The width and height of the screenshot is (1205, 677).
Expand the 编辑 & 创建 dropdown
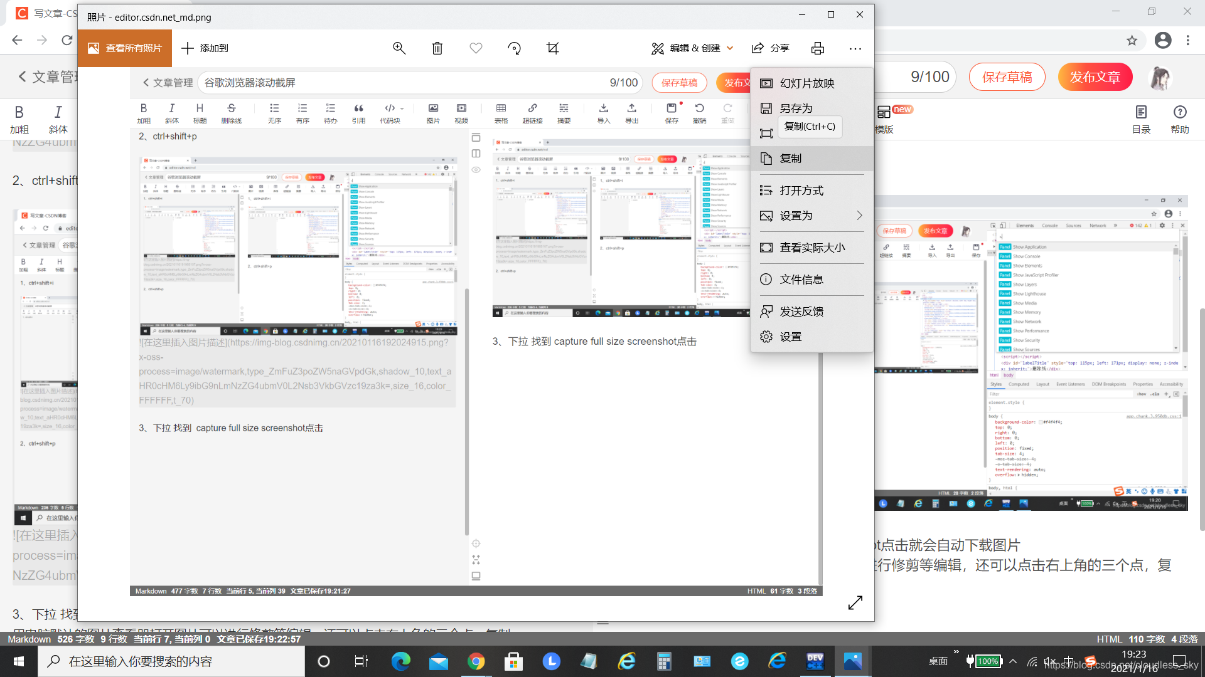[x=693, y=48]
